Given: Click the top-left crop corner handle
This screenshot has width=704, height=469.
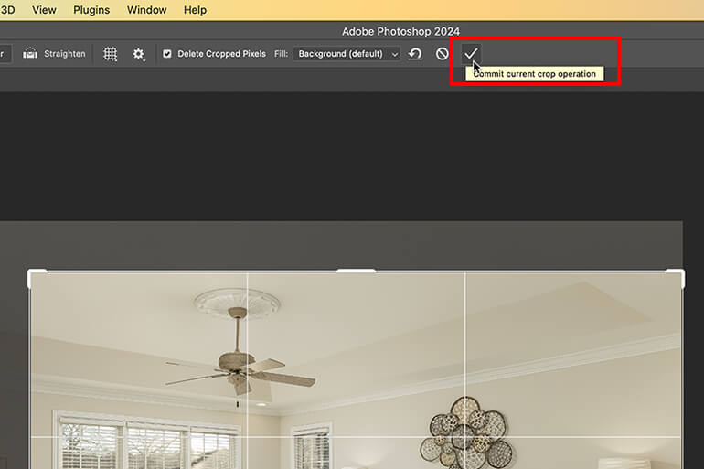Looking at the screenshot, I should point(35,276).
